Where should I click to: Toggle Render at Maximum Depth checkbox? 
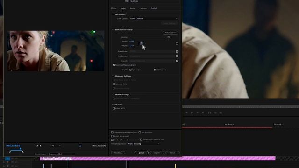114,65
